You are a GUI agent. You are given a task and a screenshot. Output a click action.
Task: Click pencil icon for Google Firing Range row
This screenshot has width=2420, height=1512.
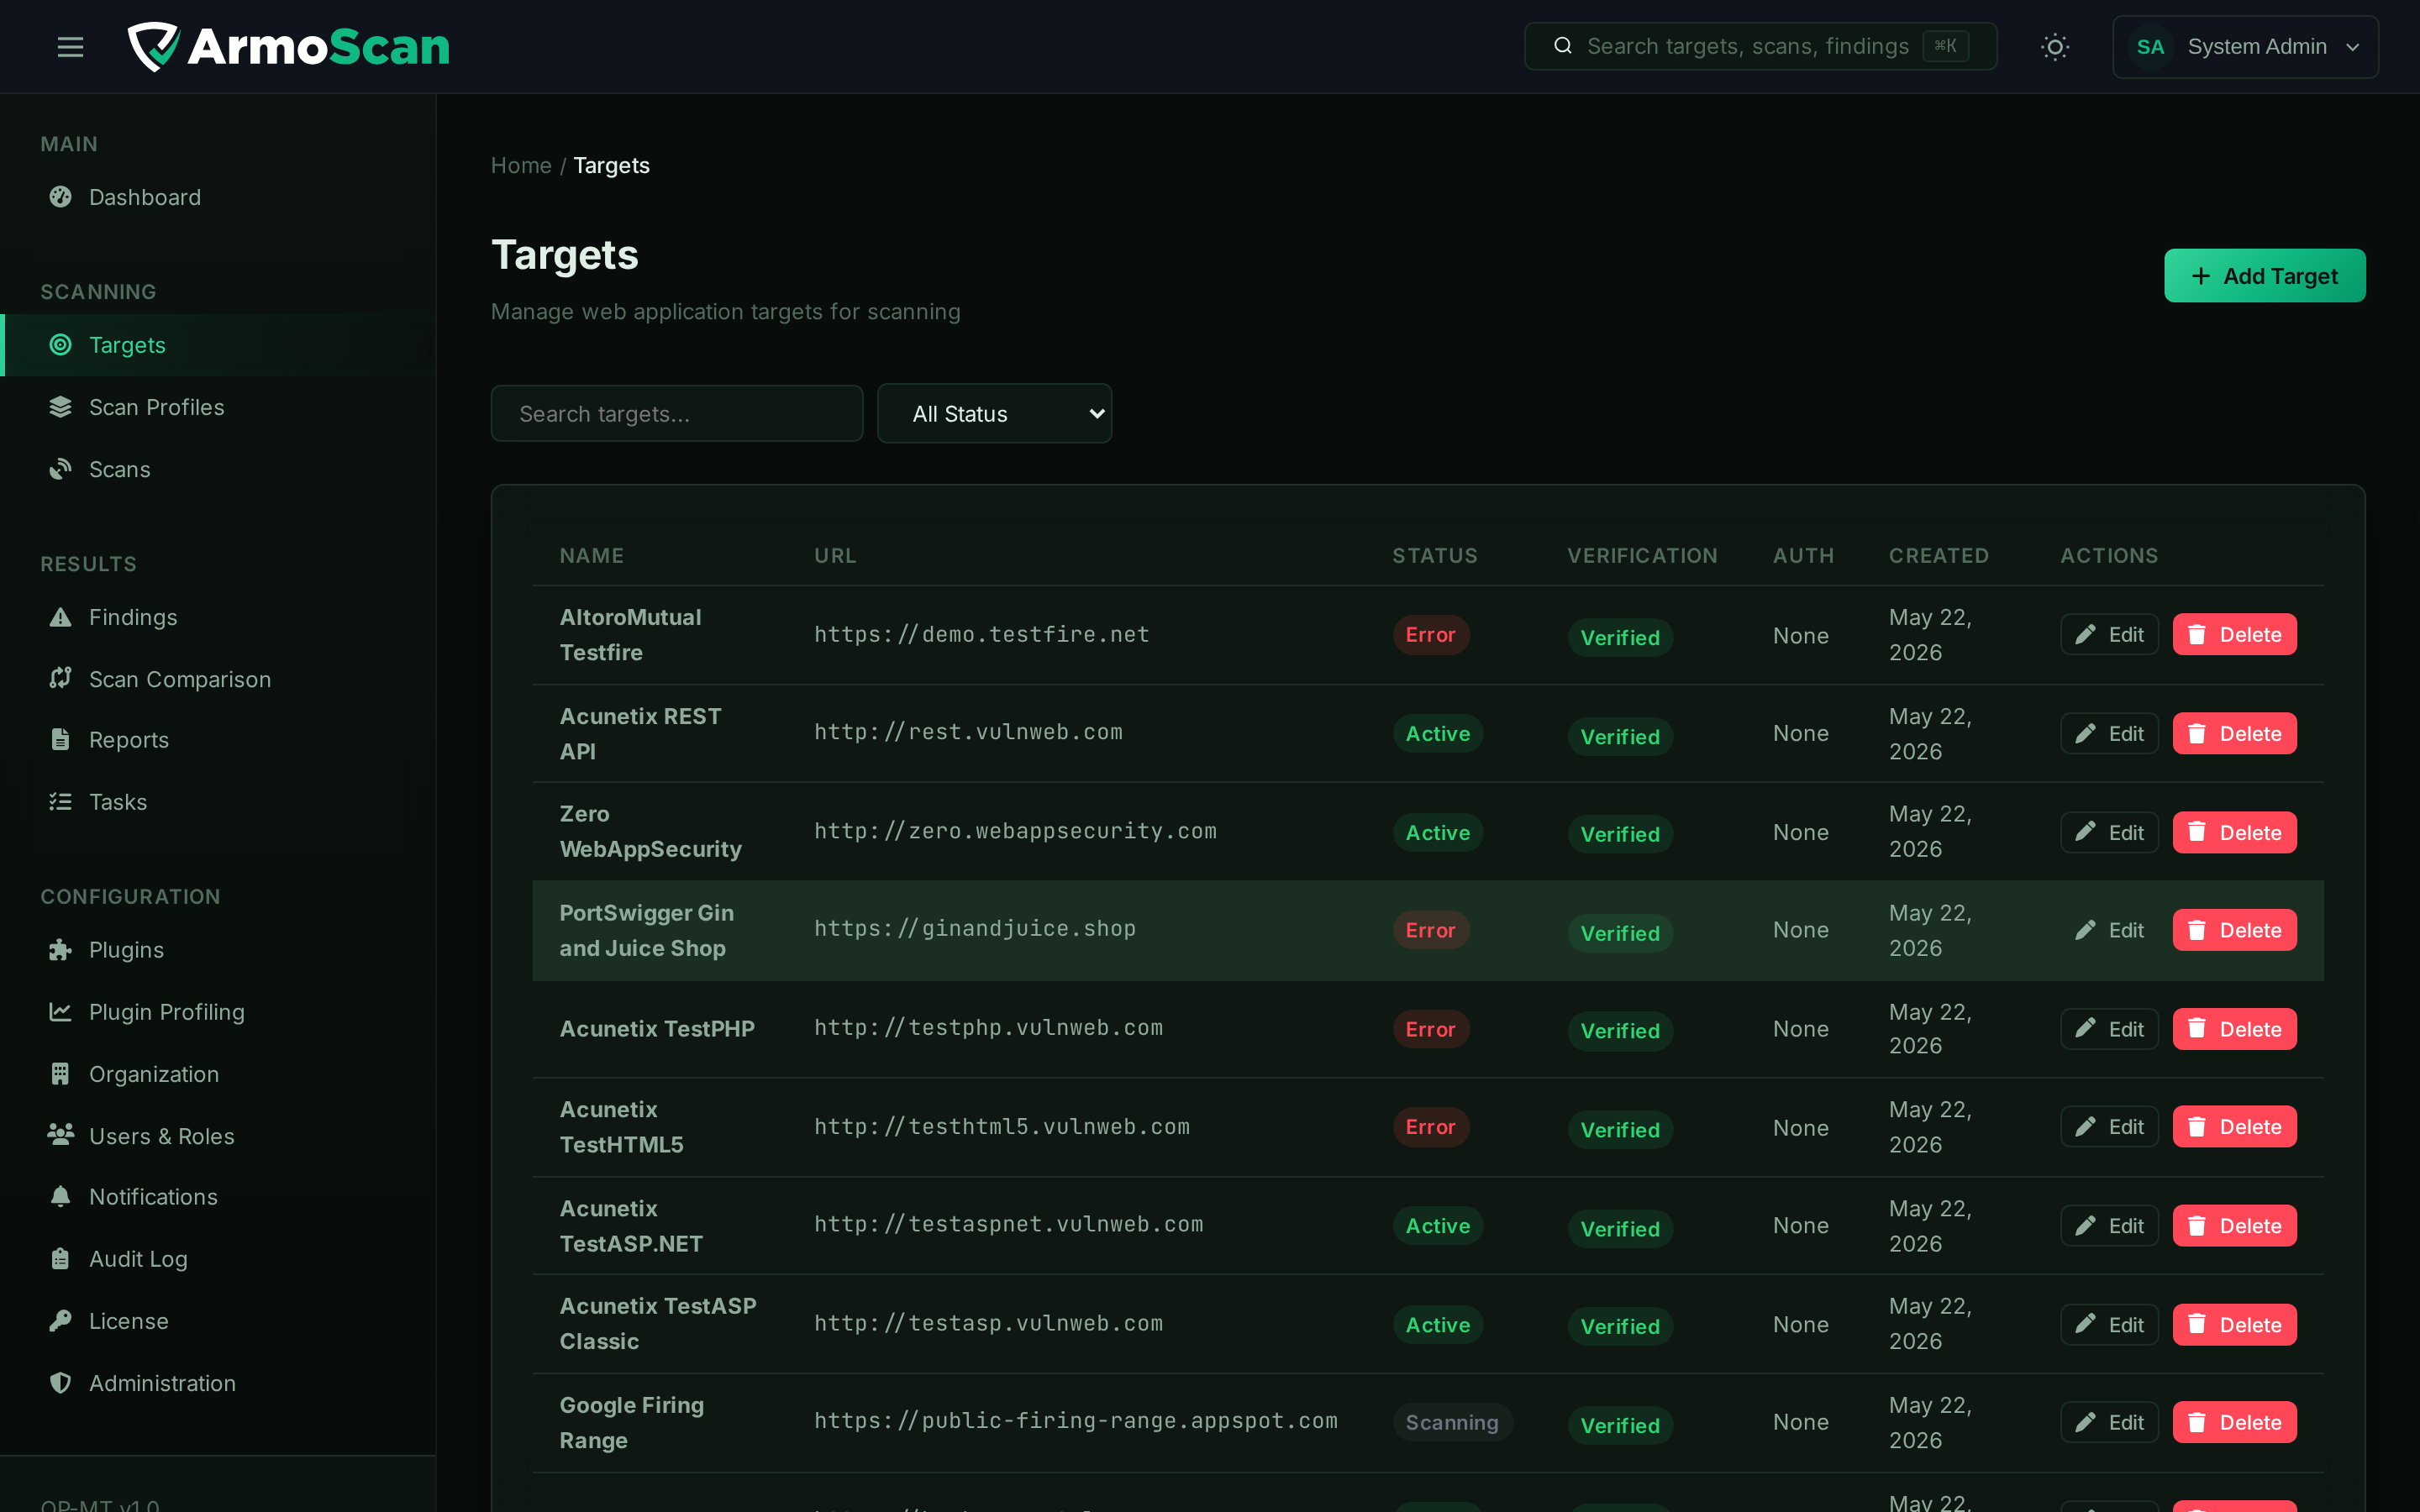tap(2085, 1423)
